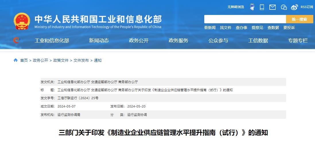Open the 工信数据 menu item
315x144 pixels.
[x=258, y=41]
